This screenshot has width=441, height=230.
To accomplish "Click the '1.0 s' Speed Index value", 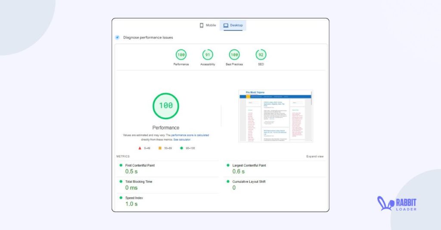I will (131, 204).
